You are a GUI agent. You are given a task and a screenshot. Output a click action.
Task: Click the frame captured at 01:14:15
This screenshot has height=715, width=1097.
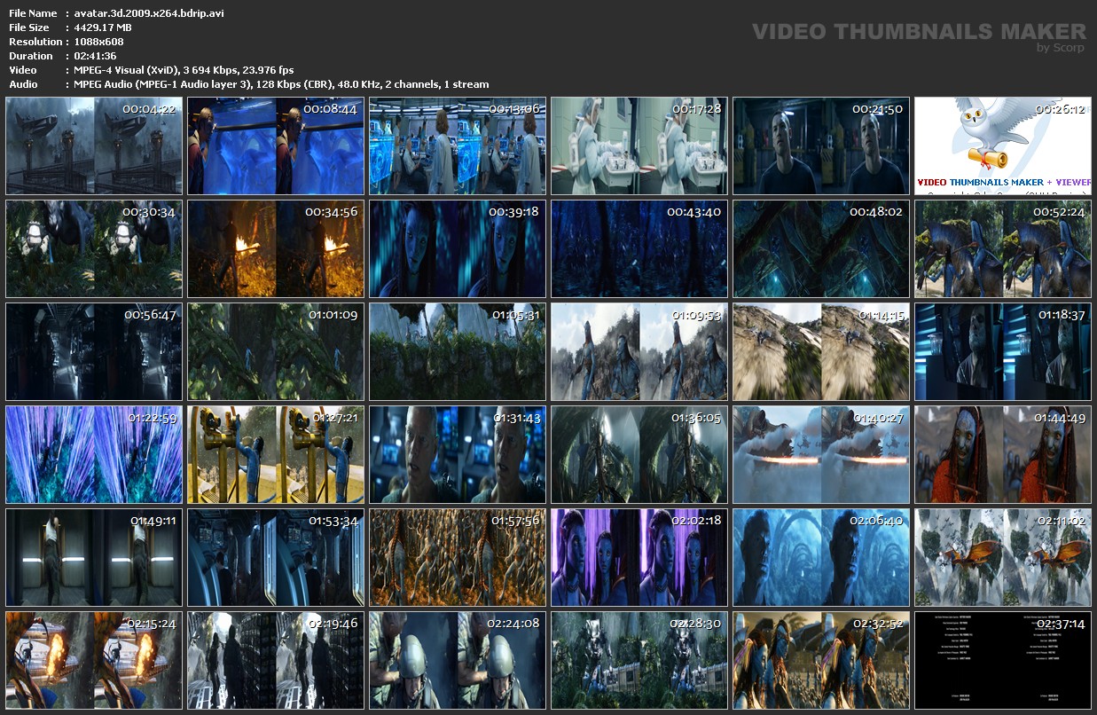(x=821, y=351)
